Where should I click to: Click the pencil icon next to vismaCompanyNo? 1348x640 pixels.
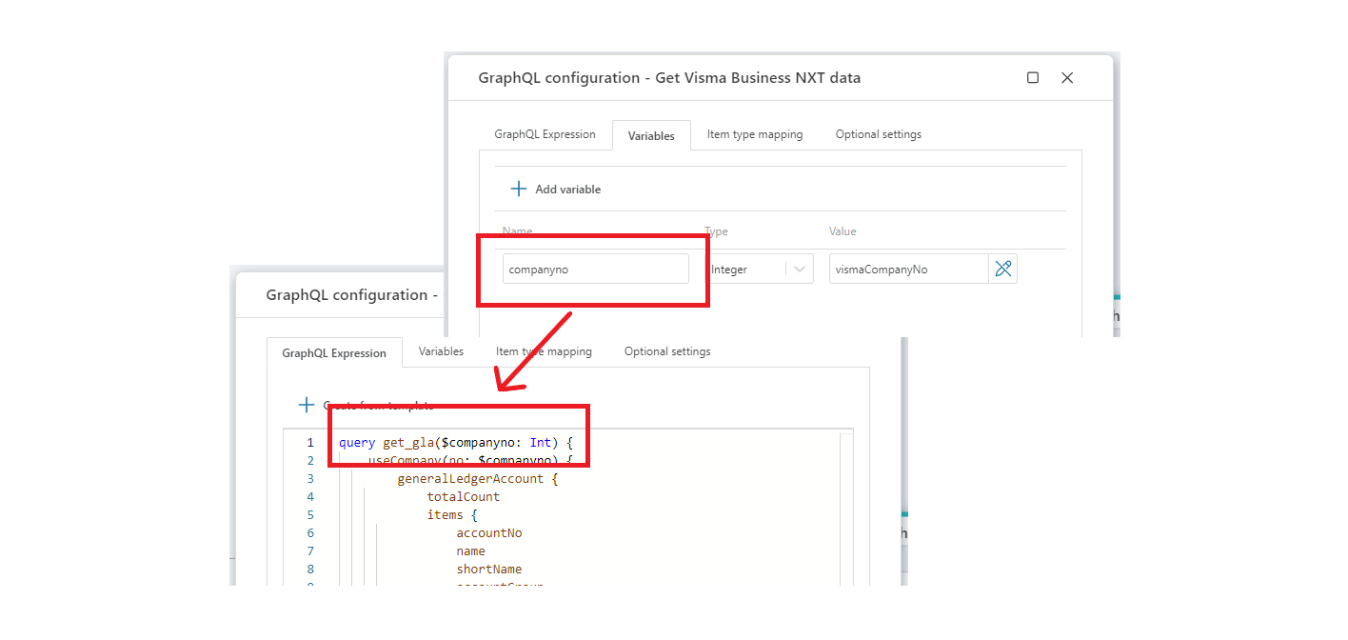click(x=1003, y=269)
